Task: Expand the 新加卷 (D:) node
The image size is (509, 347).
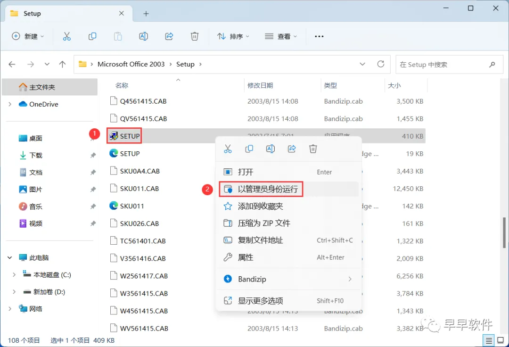Action: [x=14, y=292]
